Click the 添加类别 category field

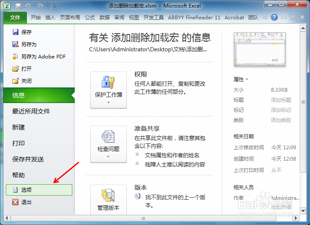pyautogui.click(x=281, y=120)
